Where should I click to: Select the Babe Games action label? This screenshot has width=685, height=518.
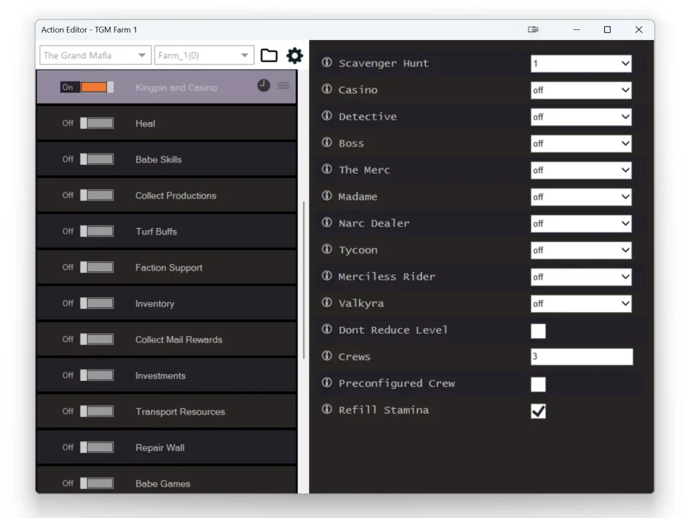click(x=163, y=483)
